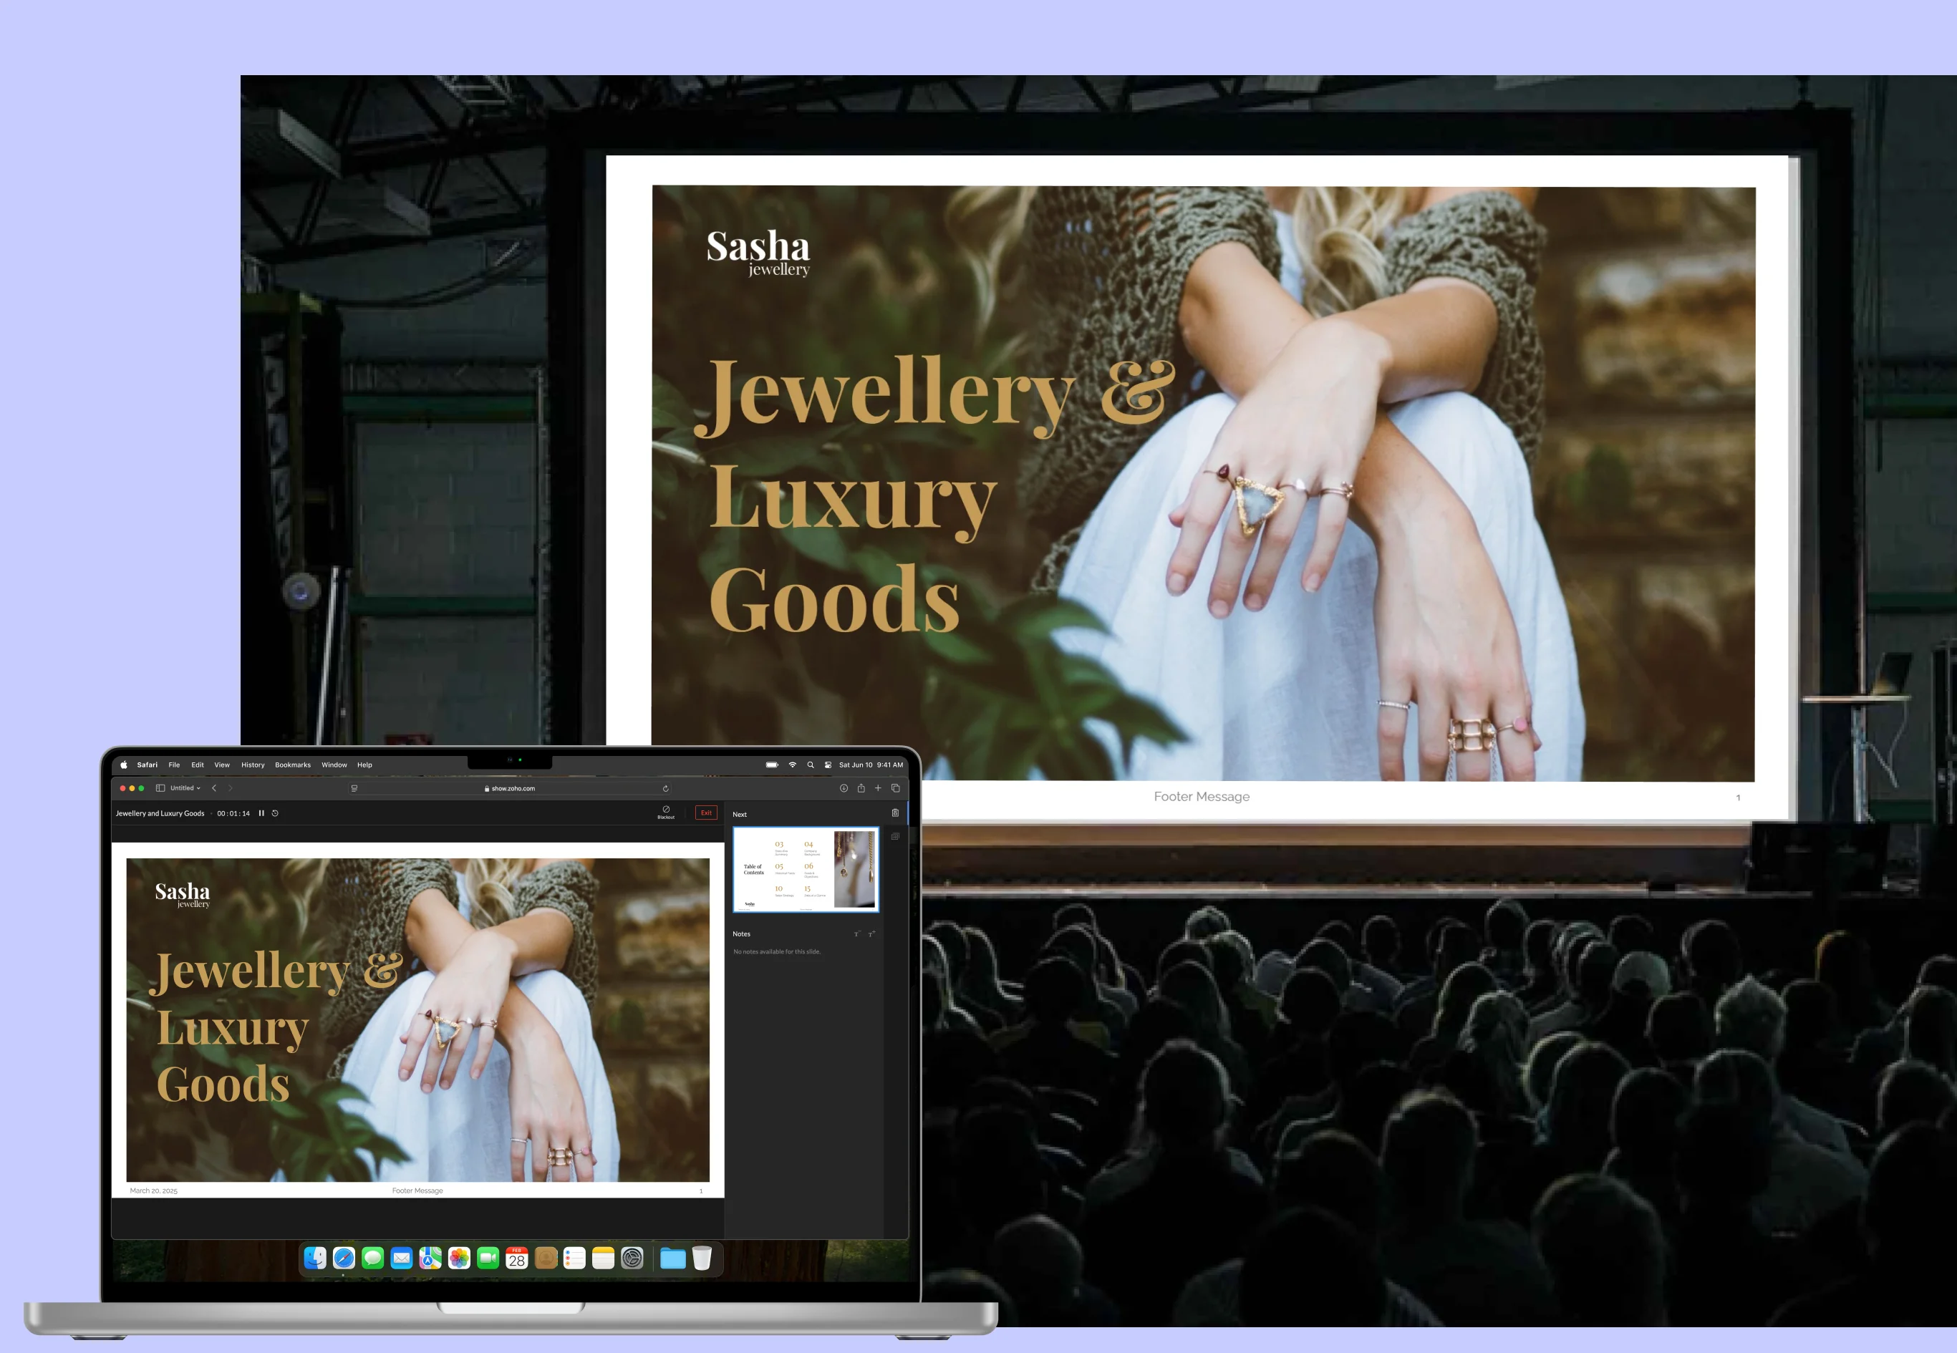Click the notes panel icon beside Next
Screen dimensions: 1957x1353
(894, 813)
